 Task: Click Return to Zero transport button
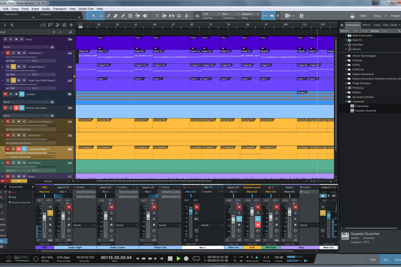coord(162,259)
